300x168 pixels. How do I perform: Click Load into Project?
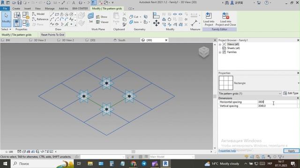tap(209, 19)
